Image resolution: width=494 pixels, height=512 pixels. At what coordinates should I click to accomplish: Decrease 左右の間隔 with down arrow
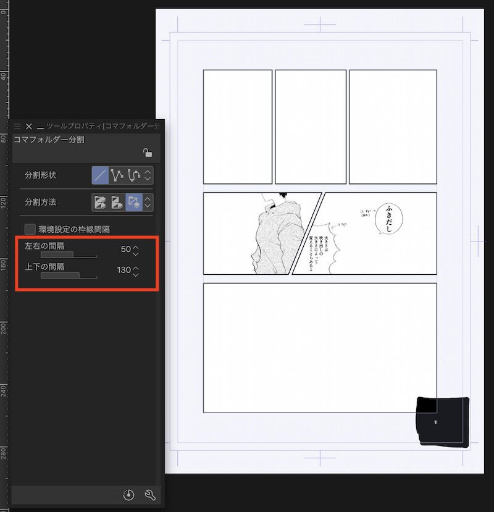click(x=136, y=254)
